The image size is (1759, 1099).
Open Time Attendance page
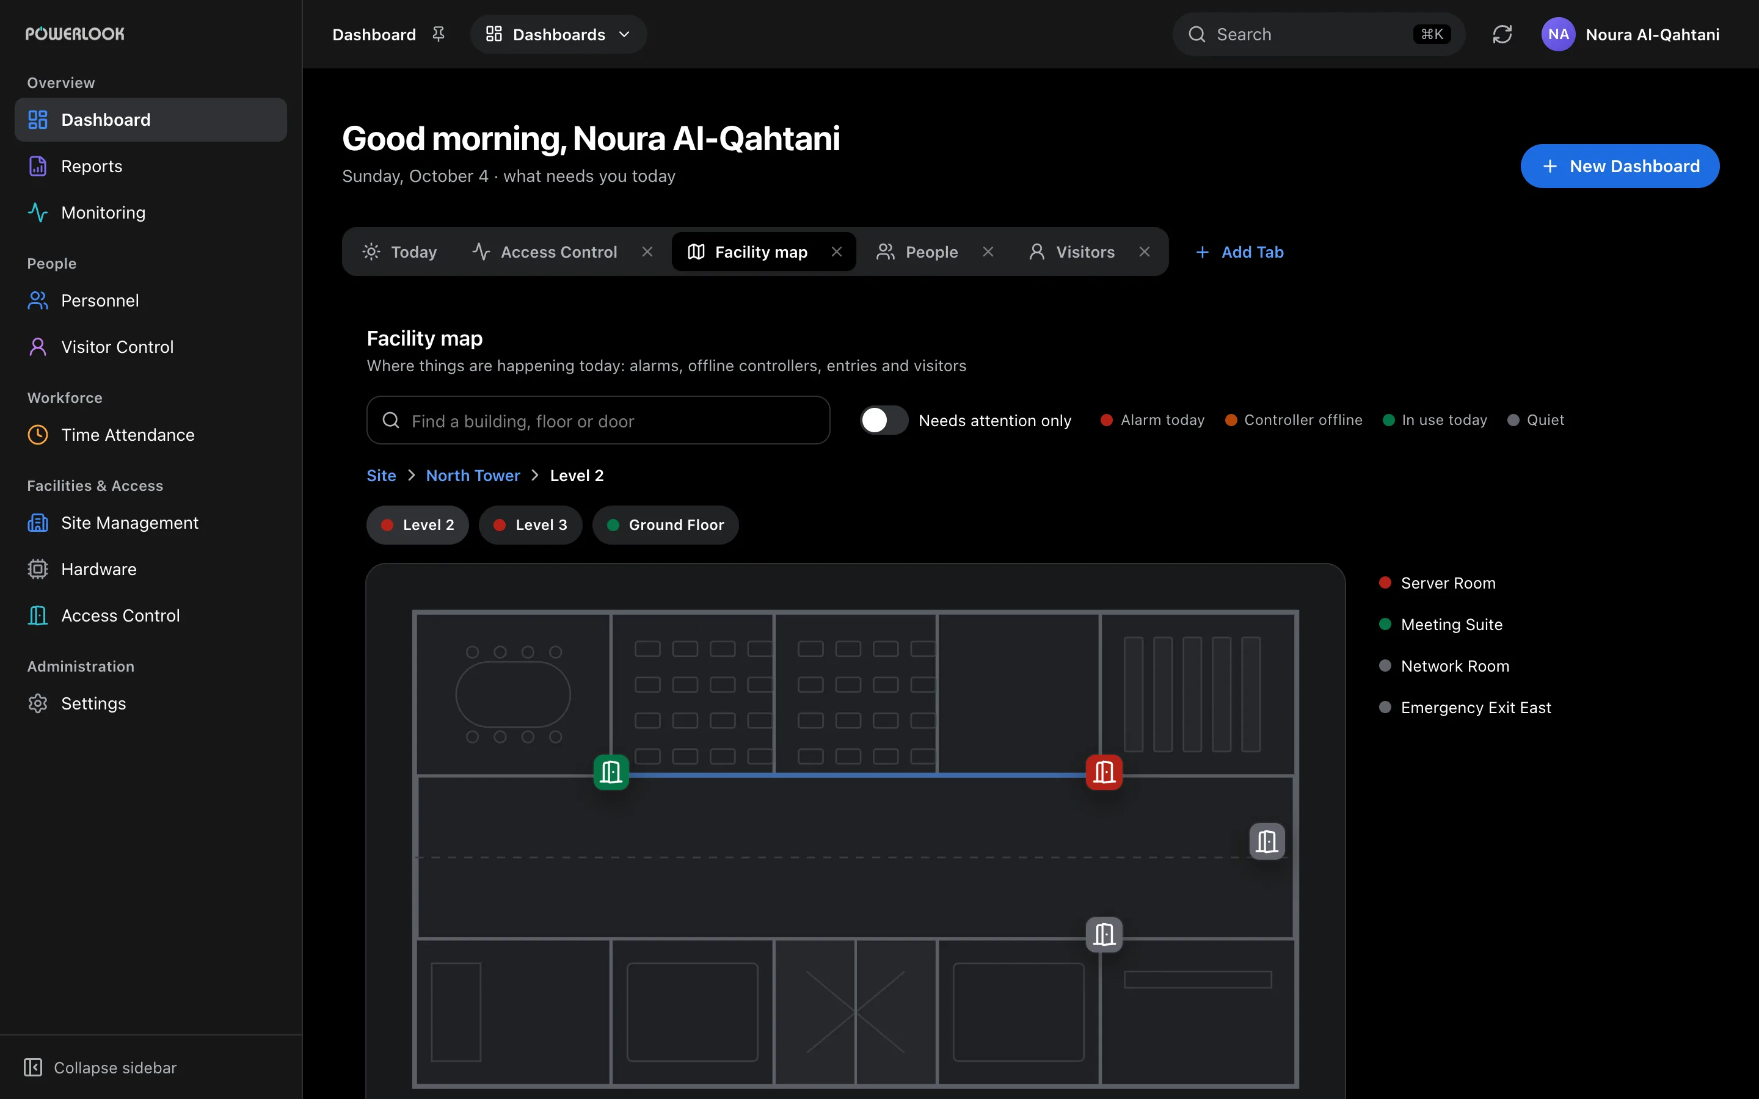click(x=150, y=435)
